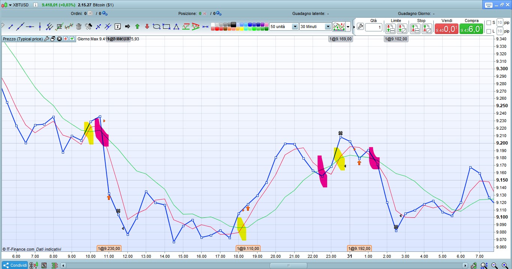The height and width of the screenshot is (269, 512).
Task: Click the L pip value field
Action: tap(500, 31)
